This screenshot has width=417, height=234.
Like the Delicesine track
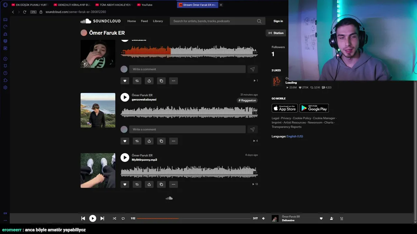125,81
